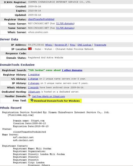Click Creation Date:2009-06-15 line
The height and width of the screenshot is (166, 133).
(x=30, y=124)
